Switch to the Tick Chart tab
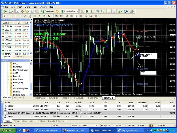This screenshot has width=177, height=133. click(18, 56)
